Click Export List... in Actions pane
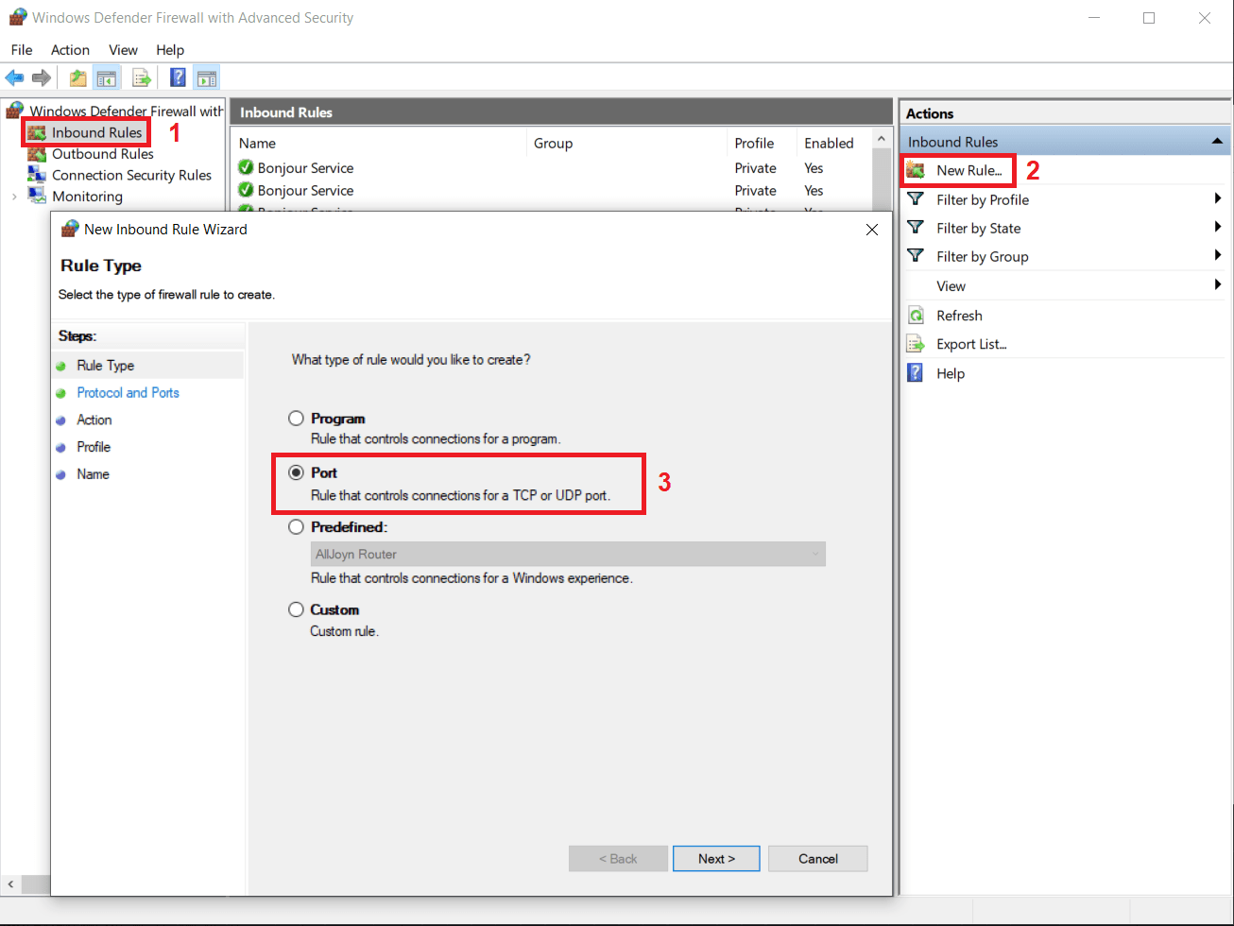1234x926 pixels. (x=971, y=344)
